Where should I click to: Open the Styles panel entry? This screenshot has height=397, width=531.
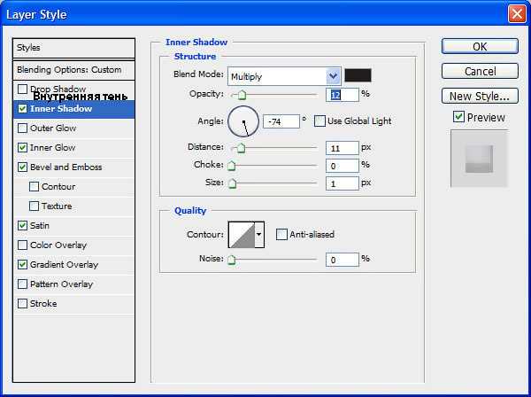point(73,48)
